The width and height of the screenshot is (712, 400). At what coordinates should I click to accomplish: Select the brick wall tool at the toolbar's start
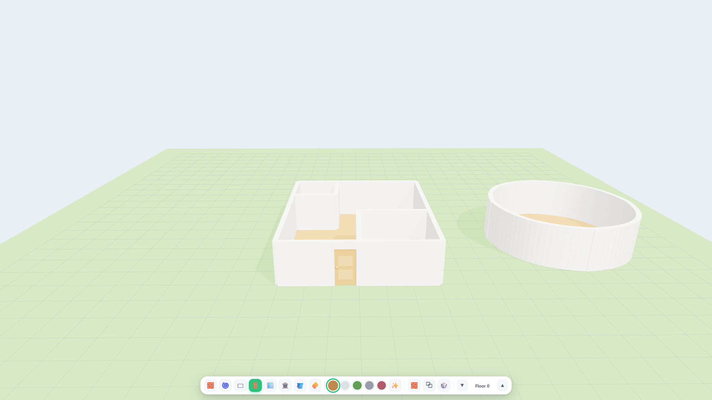click(x=210, y=386)
